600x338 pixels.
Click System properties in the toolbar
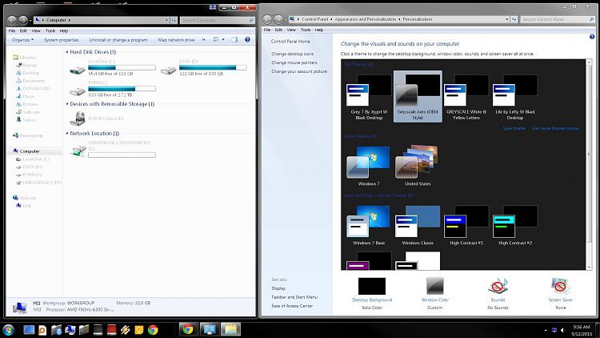click(62, 40)
